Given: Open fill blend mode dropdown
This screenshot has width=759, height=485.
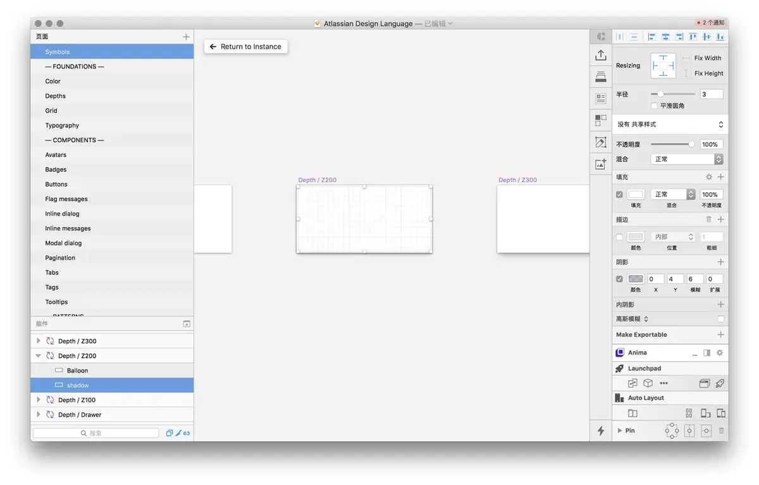Looking at the screenshot, I should tap(673, 195).
